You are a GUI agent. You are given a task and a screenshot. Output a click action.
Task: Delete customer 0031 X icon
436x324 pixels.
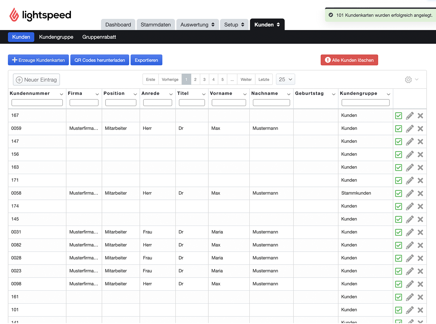point(420,232)
